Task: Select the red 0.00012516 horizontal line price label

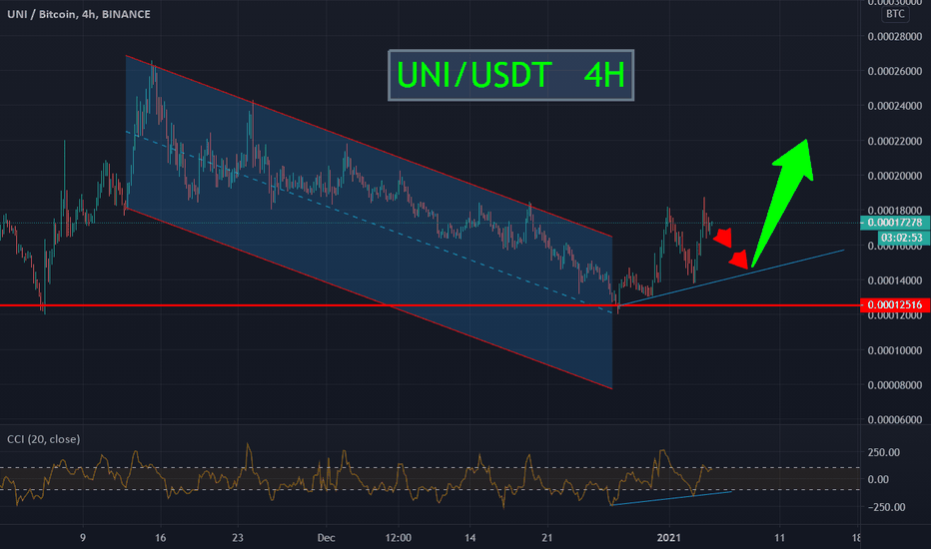Action: click(895, 305)
